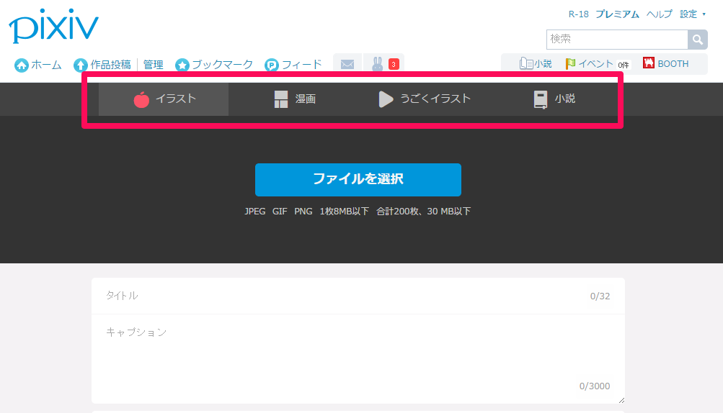The image size is (723, 413).
Task: Click the 0件 event count text
Action: (x=624, y=65)
